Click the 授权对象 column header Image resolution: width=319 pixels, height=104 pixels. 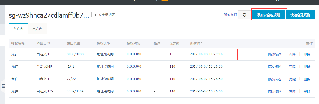point(133,43)
